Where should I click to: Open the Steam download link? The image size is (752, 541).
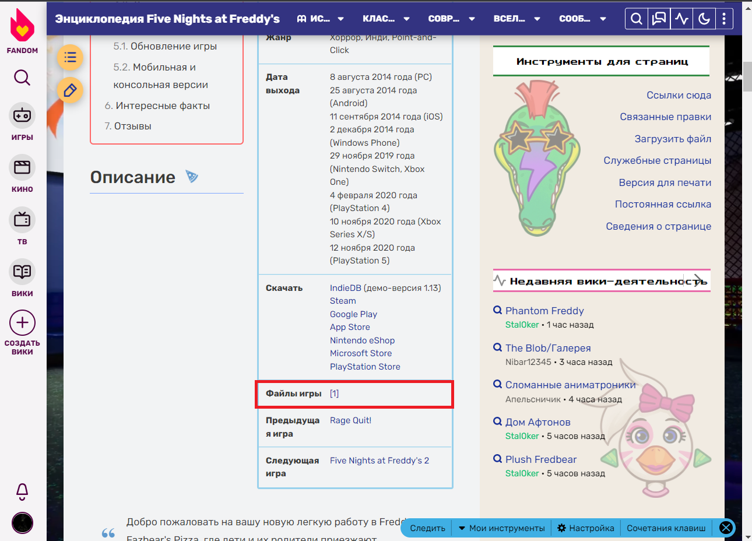click(x=343, y=301)
